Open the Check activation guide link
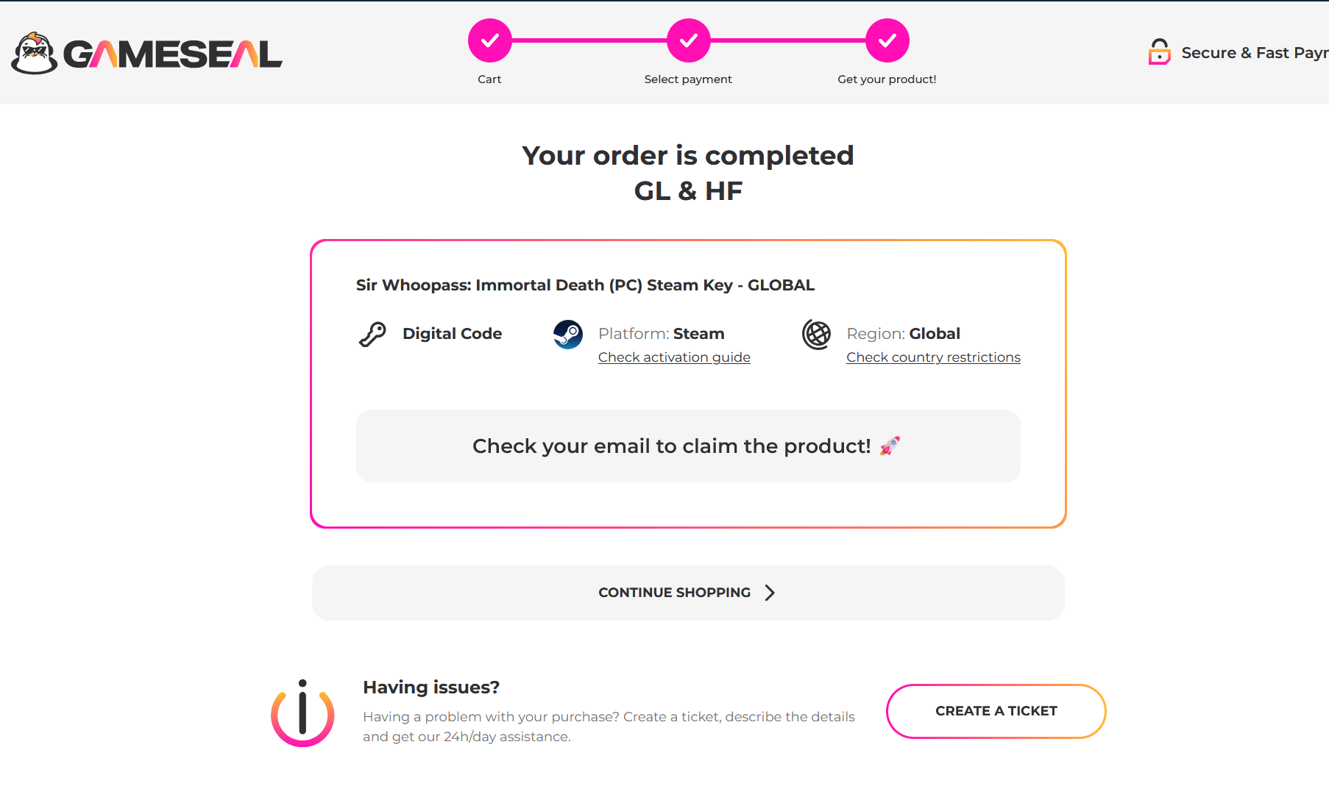Image resolution: width=1329 pixels, height=800 pixels. click(x=674, y=357)
